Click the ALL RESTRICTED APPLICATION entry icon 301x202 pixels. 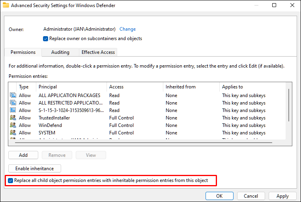13,103
